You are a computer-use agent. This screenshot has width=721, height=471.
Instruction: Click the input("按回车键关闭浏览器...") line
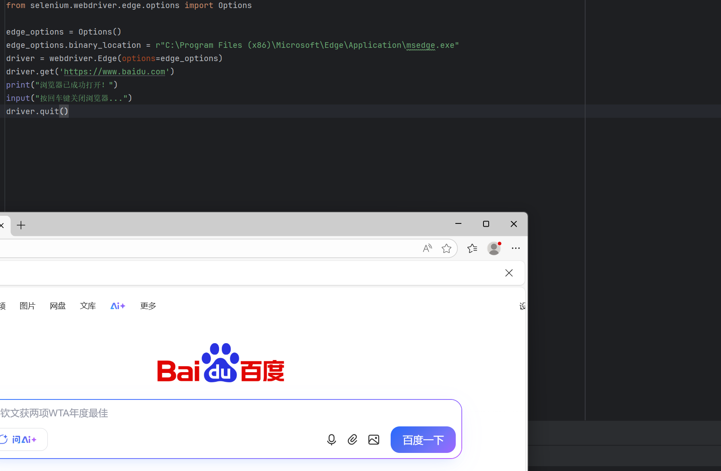69,98
